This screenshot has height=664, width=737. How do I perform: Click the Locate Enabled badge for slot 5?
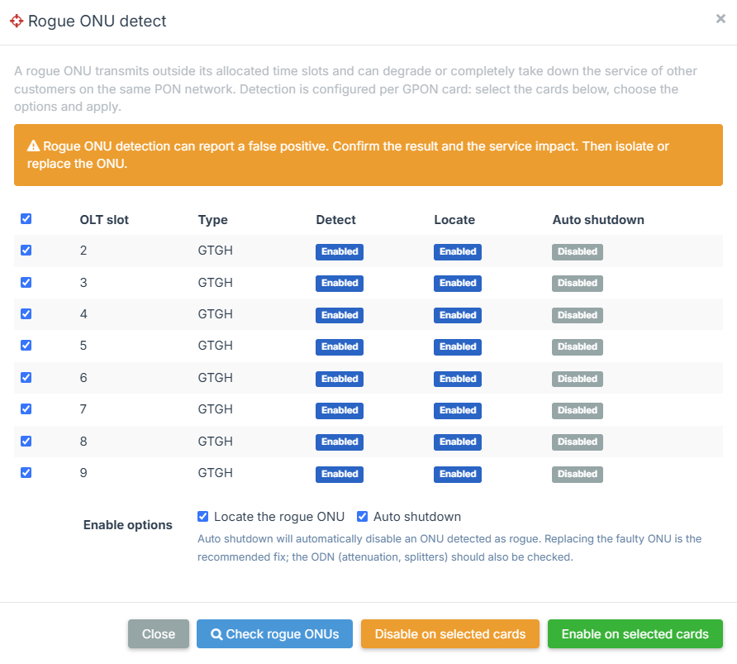click(458, 346)
